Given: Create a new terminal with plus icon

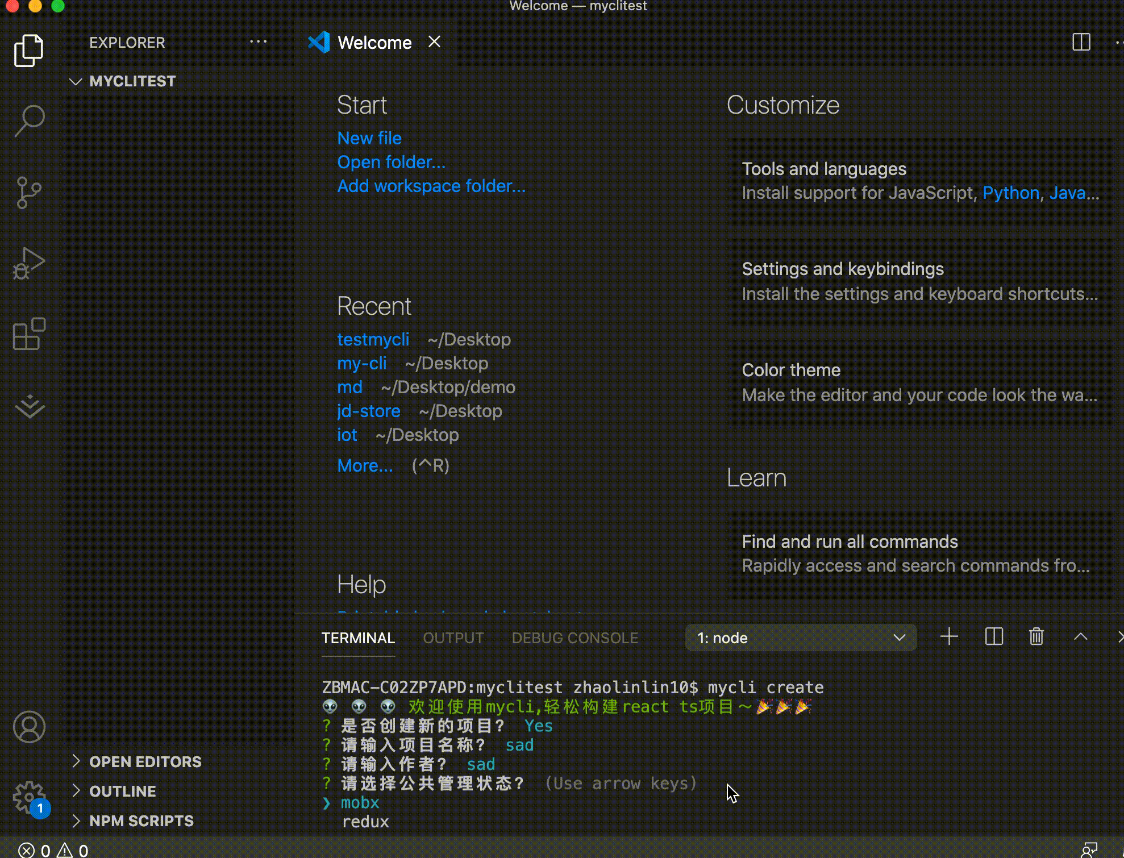Looking at the screenshot, I should click(949, 637).
